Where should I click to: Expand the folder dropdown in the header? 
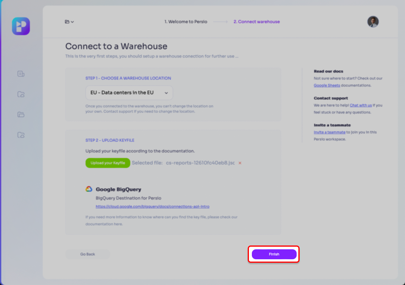(x=69, y=22)
